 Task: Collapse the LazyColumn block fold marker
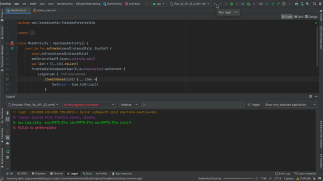17,74
